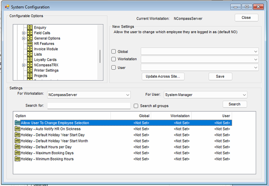Screen dimensions: 269x186
Task: Click the Configurable Options tree scrollbar thumb
Action: point(100,56)
